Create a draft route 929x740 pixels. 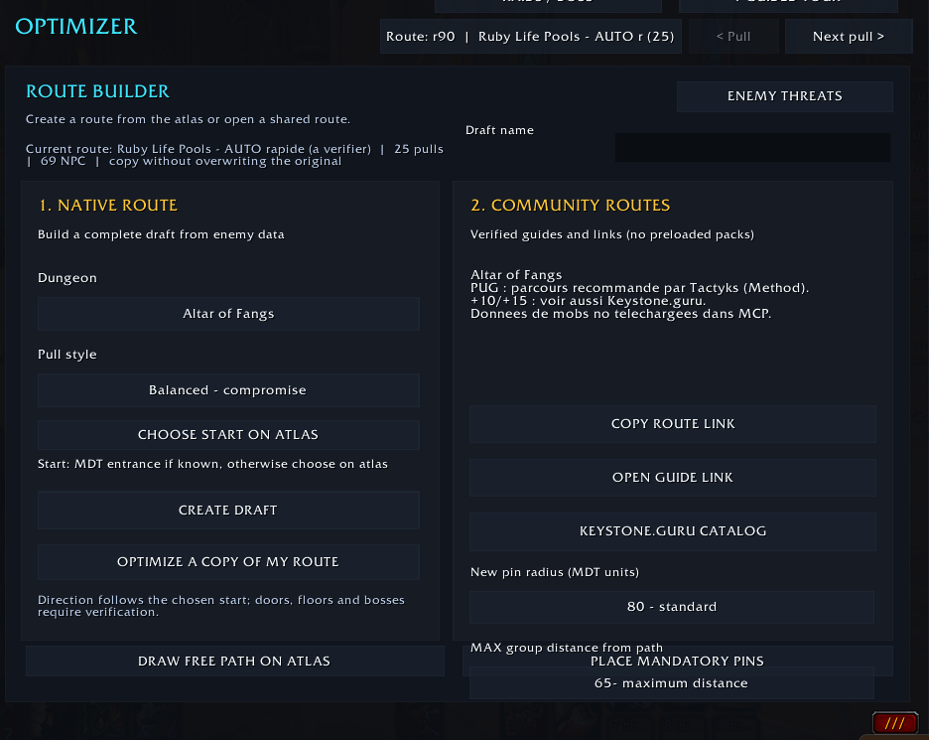pos(228,510)
